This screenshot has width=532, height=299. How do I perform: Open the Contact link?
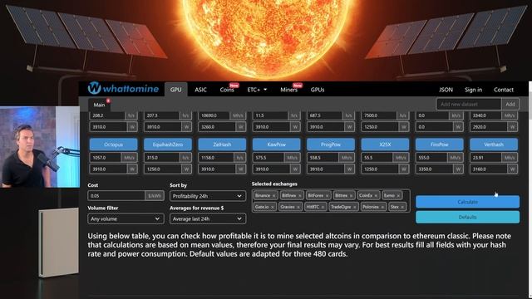point(504,90)
